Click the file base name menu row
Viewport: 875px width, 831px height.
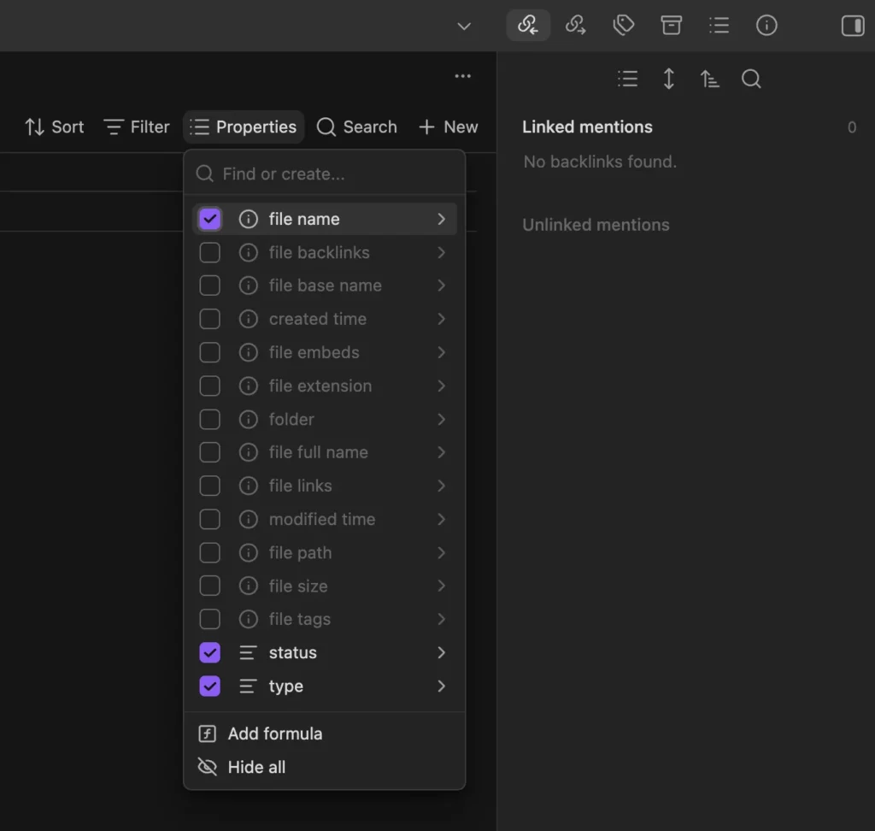pyautogui.click(x=324, y=286)
